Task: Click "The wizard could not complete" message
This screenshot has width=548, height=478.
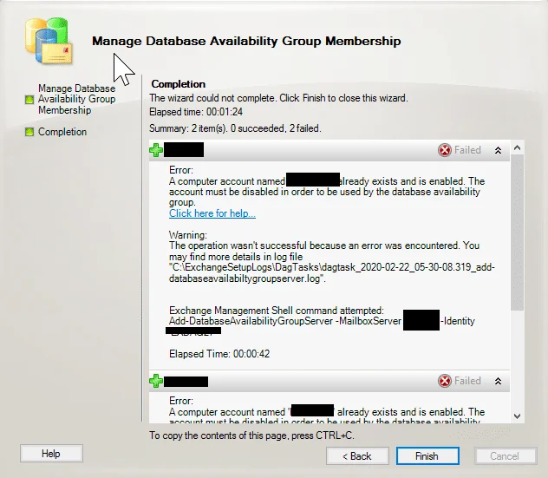Action: (x=278, y=98)
